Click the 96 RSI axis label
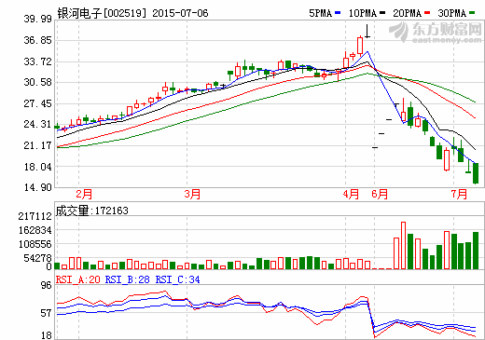The height and width of the screenshot is (340, 485). 47,285
